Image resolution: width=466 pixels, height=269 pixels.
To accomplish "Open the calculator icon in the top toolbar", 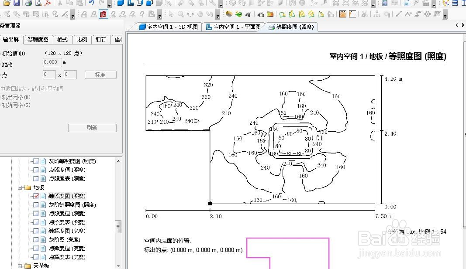I will [x=385, y=3].
